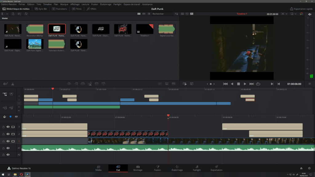315x177 pixels.
Task: Click the Place on Top icon
Action: (97, 84)
